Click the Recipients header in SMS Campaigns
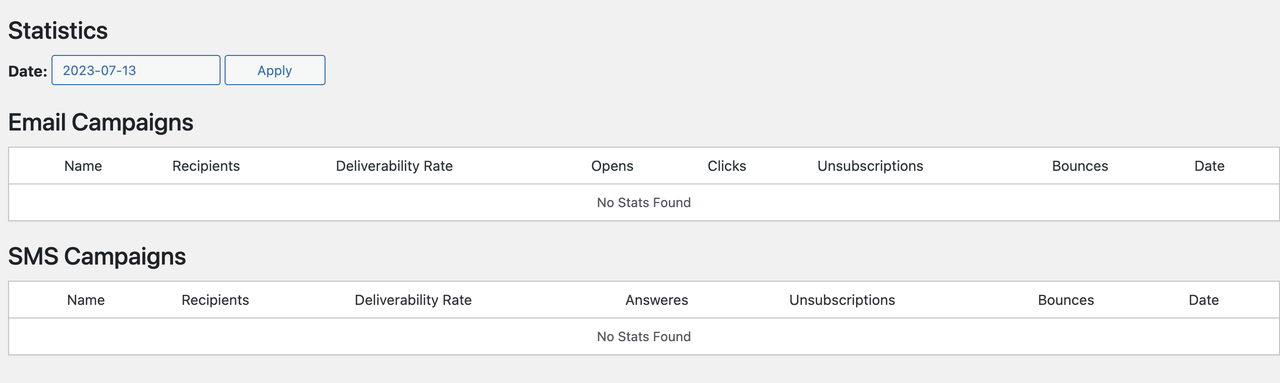Viewport: 1280px width, 383px height. 215,299
